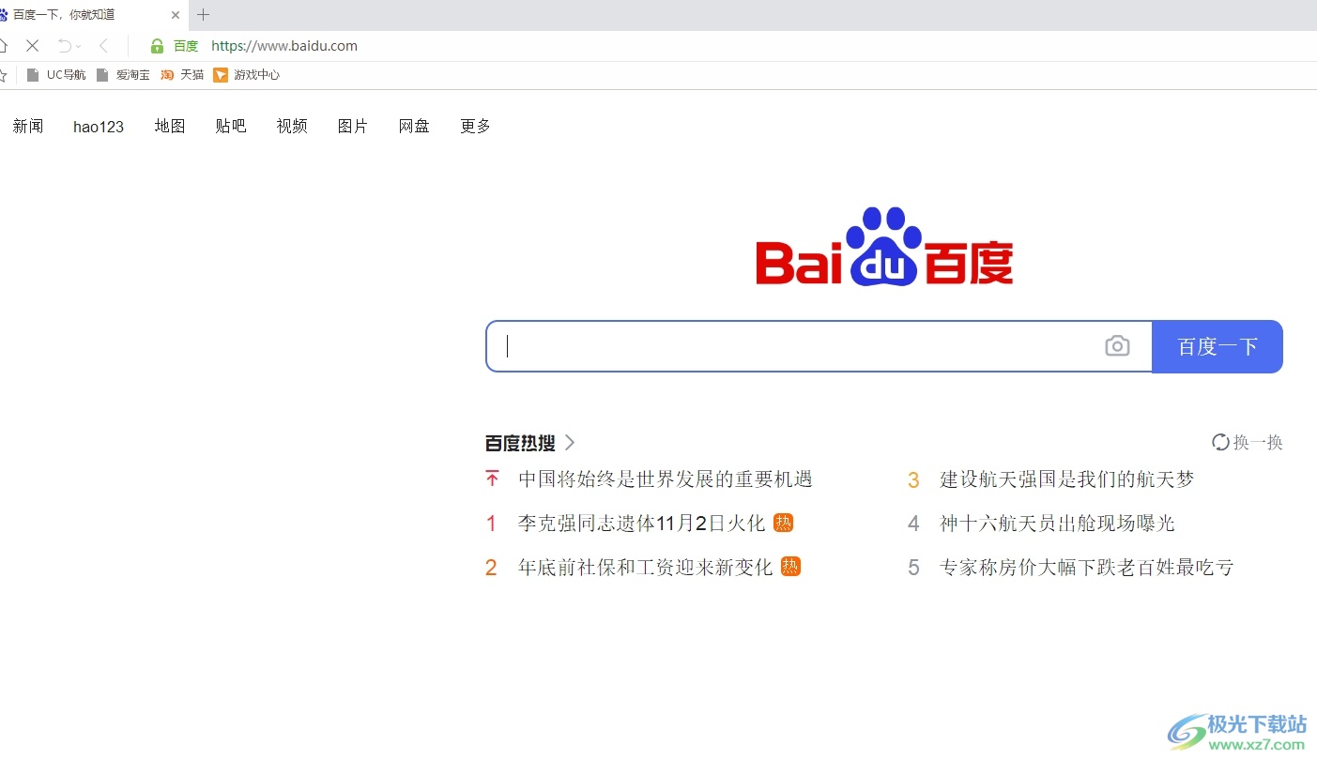This screenshot has width=1317, height=760.
Task: Click the 百度一下 search button
Action: pos(1217,346)
